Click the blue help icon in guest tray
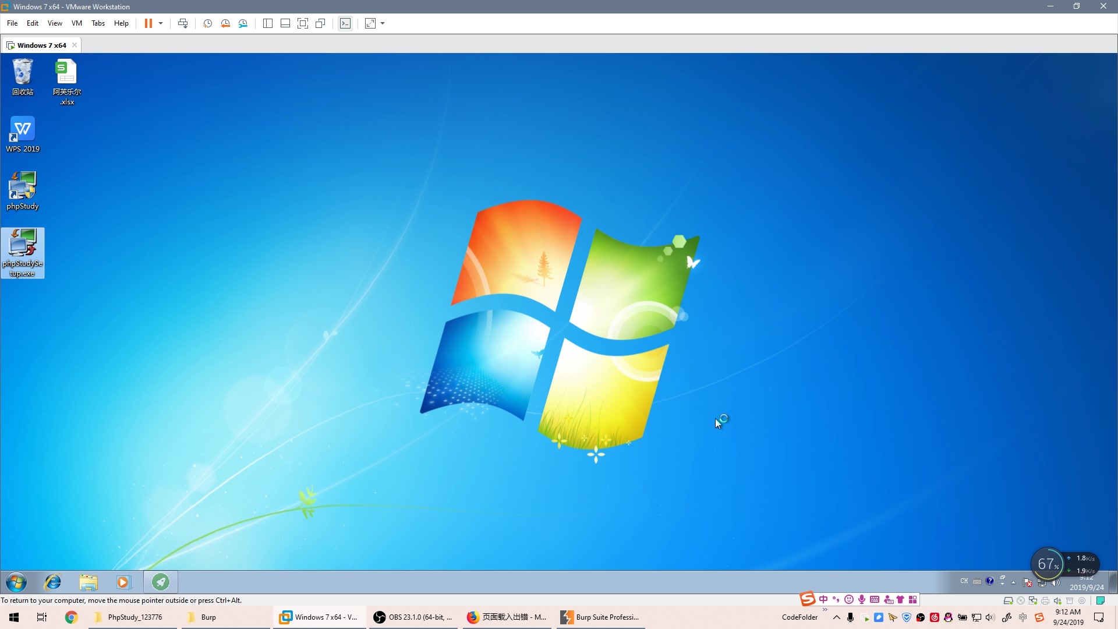 [989, 581]
